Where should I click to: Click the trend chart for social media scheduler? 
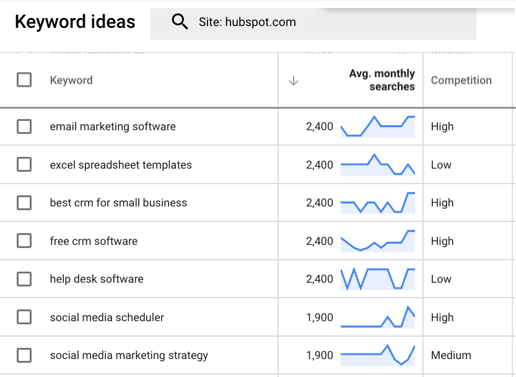pyautogui.click(x=380, y=316)
